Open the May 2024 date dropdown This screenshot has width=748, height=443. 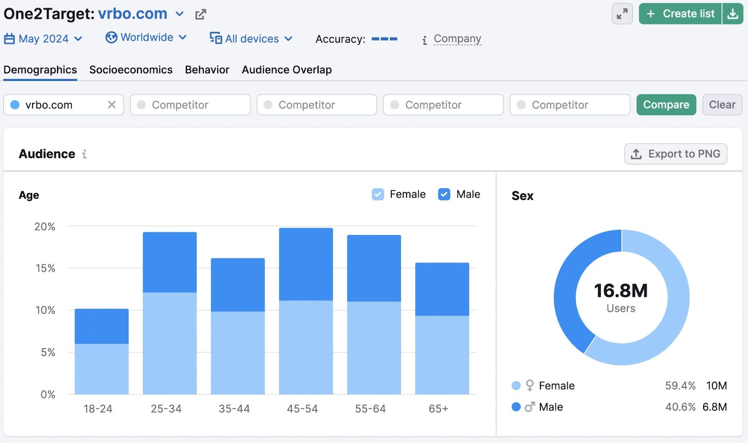click(x=43, y=39)
